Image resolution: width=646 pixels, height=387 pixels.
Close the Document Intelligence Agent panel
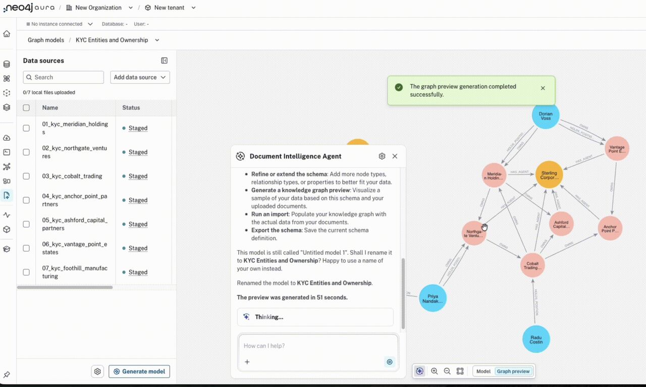tap(395, 156)
